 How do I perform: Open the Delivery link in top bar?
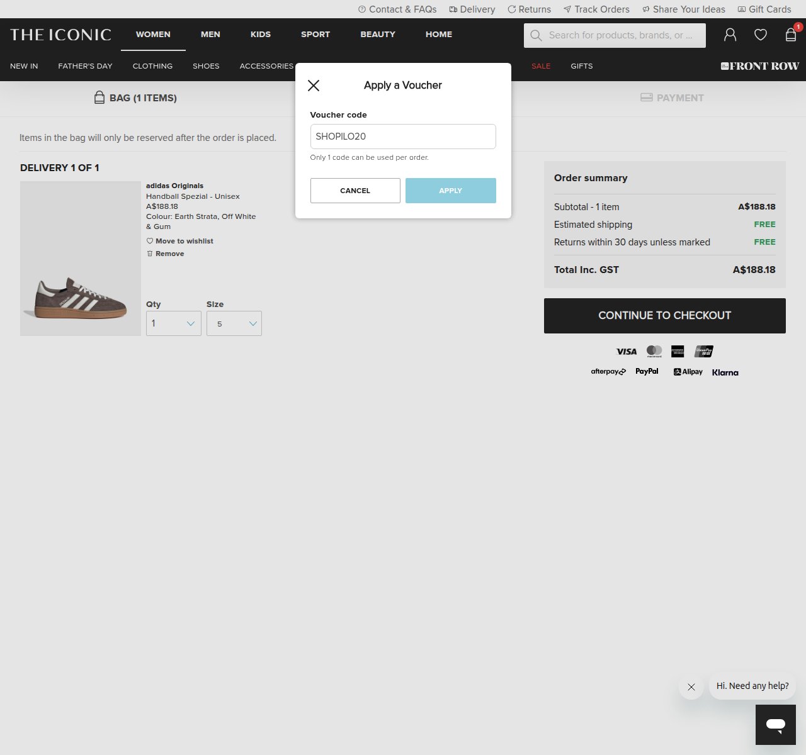[x=472, y=9]
